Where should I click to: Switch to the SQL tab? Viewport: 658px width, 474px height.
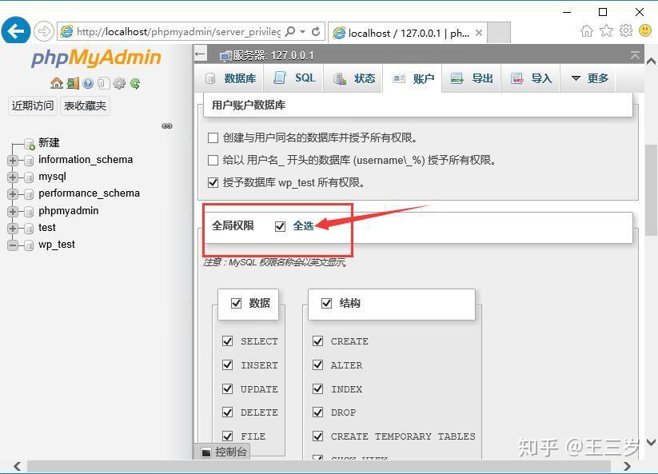(293, 78)
